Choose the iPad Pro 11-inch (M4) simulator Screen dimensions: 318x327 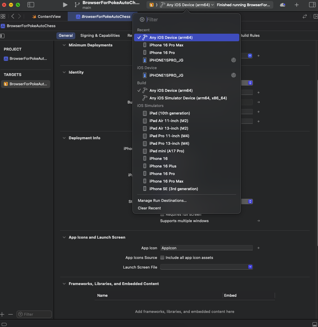click(x=187, y=136)
